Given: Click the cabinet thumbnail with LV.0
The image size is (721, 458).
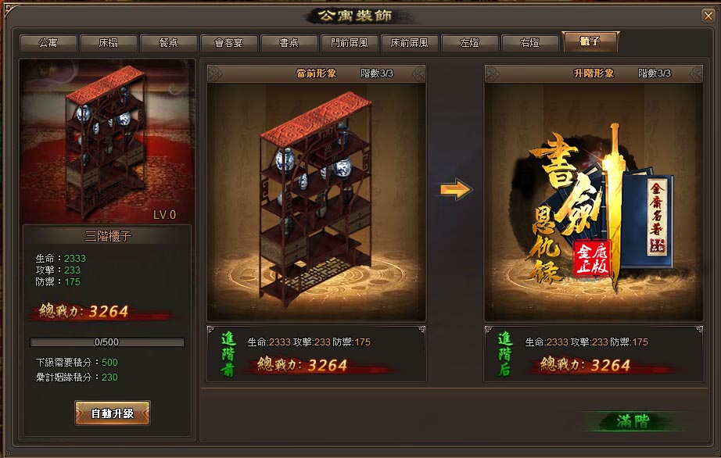Looking at the screenshot, I should [107, 141].
